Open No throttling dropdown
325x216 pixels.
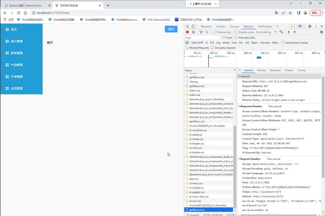[266, 32]
